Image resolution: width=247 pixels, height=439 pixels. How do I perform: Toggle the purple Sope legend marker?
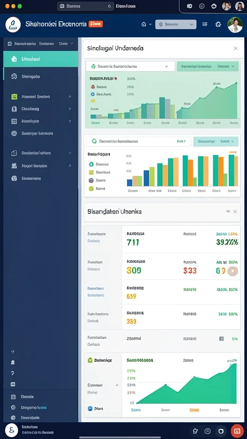[x=91, y=180]
